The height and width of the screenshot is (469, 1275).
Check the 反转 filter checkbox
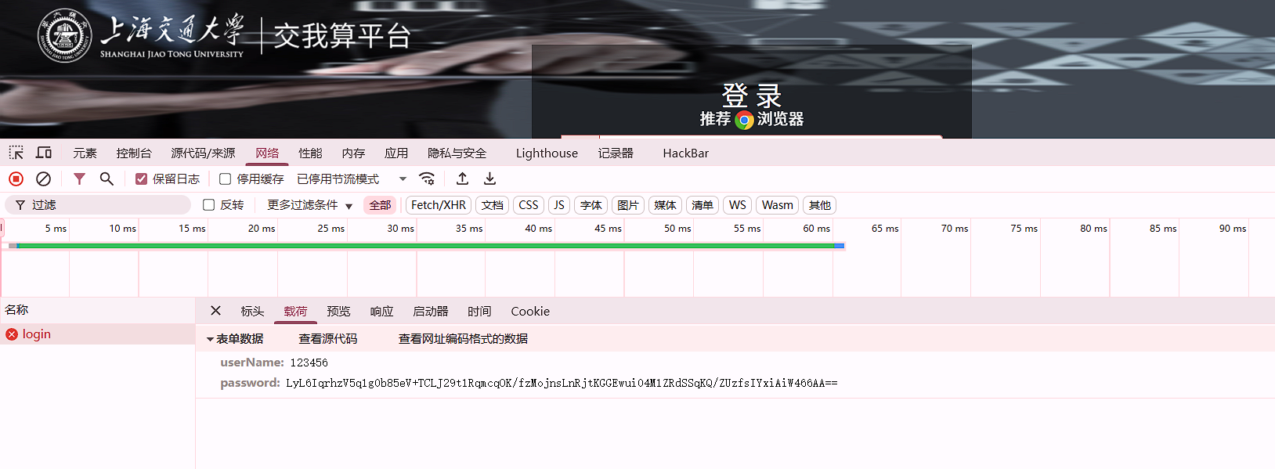(209, 205)
